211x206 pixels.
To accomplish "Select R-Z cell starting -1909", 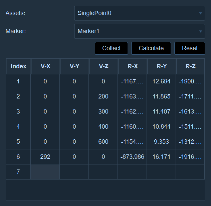I will (x=190, y=81).
